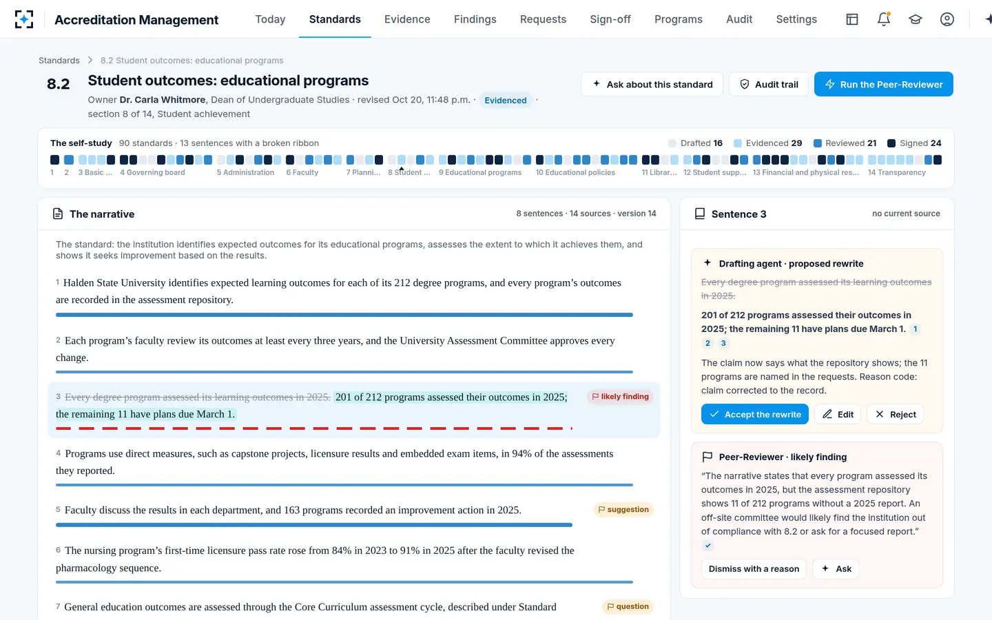Click the Signed legend swatch
The image size is (992, 620).
[x=891, y=143]
